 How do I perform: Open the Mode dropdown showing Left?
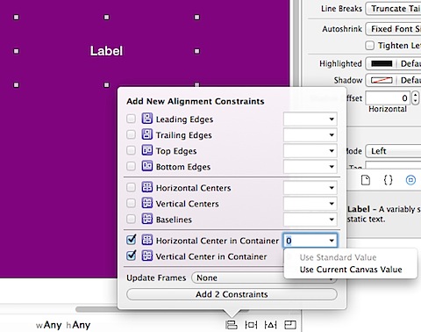(x=394, y=151)
